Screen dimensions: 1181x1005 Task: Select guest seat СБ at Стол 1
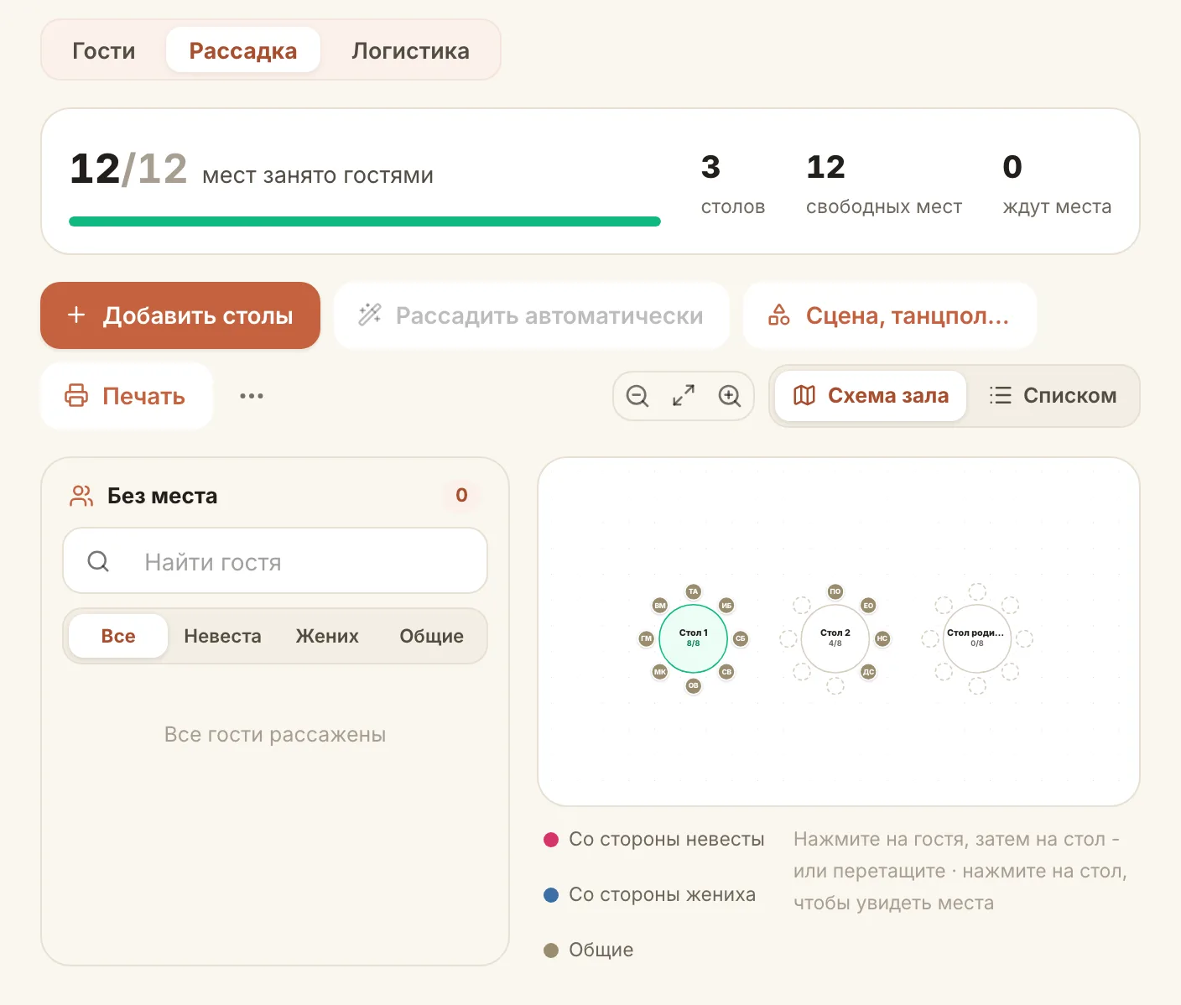click(x=741, y=638)
